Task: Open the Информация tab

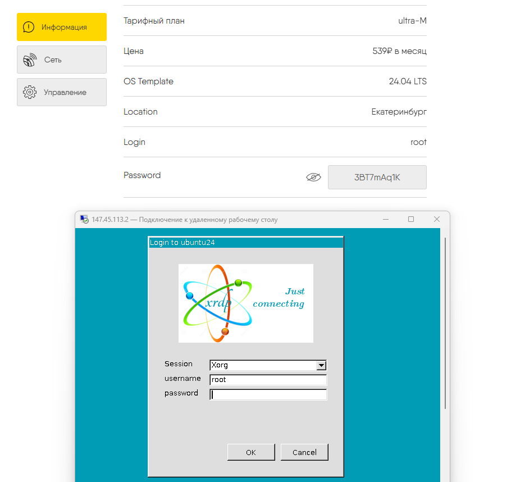Action: (x=62, y=27)
